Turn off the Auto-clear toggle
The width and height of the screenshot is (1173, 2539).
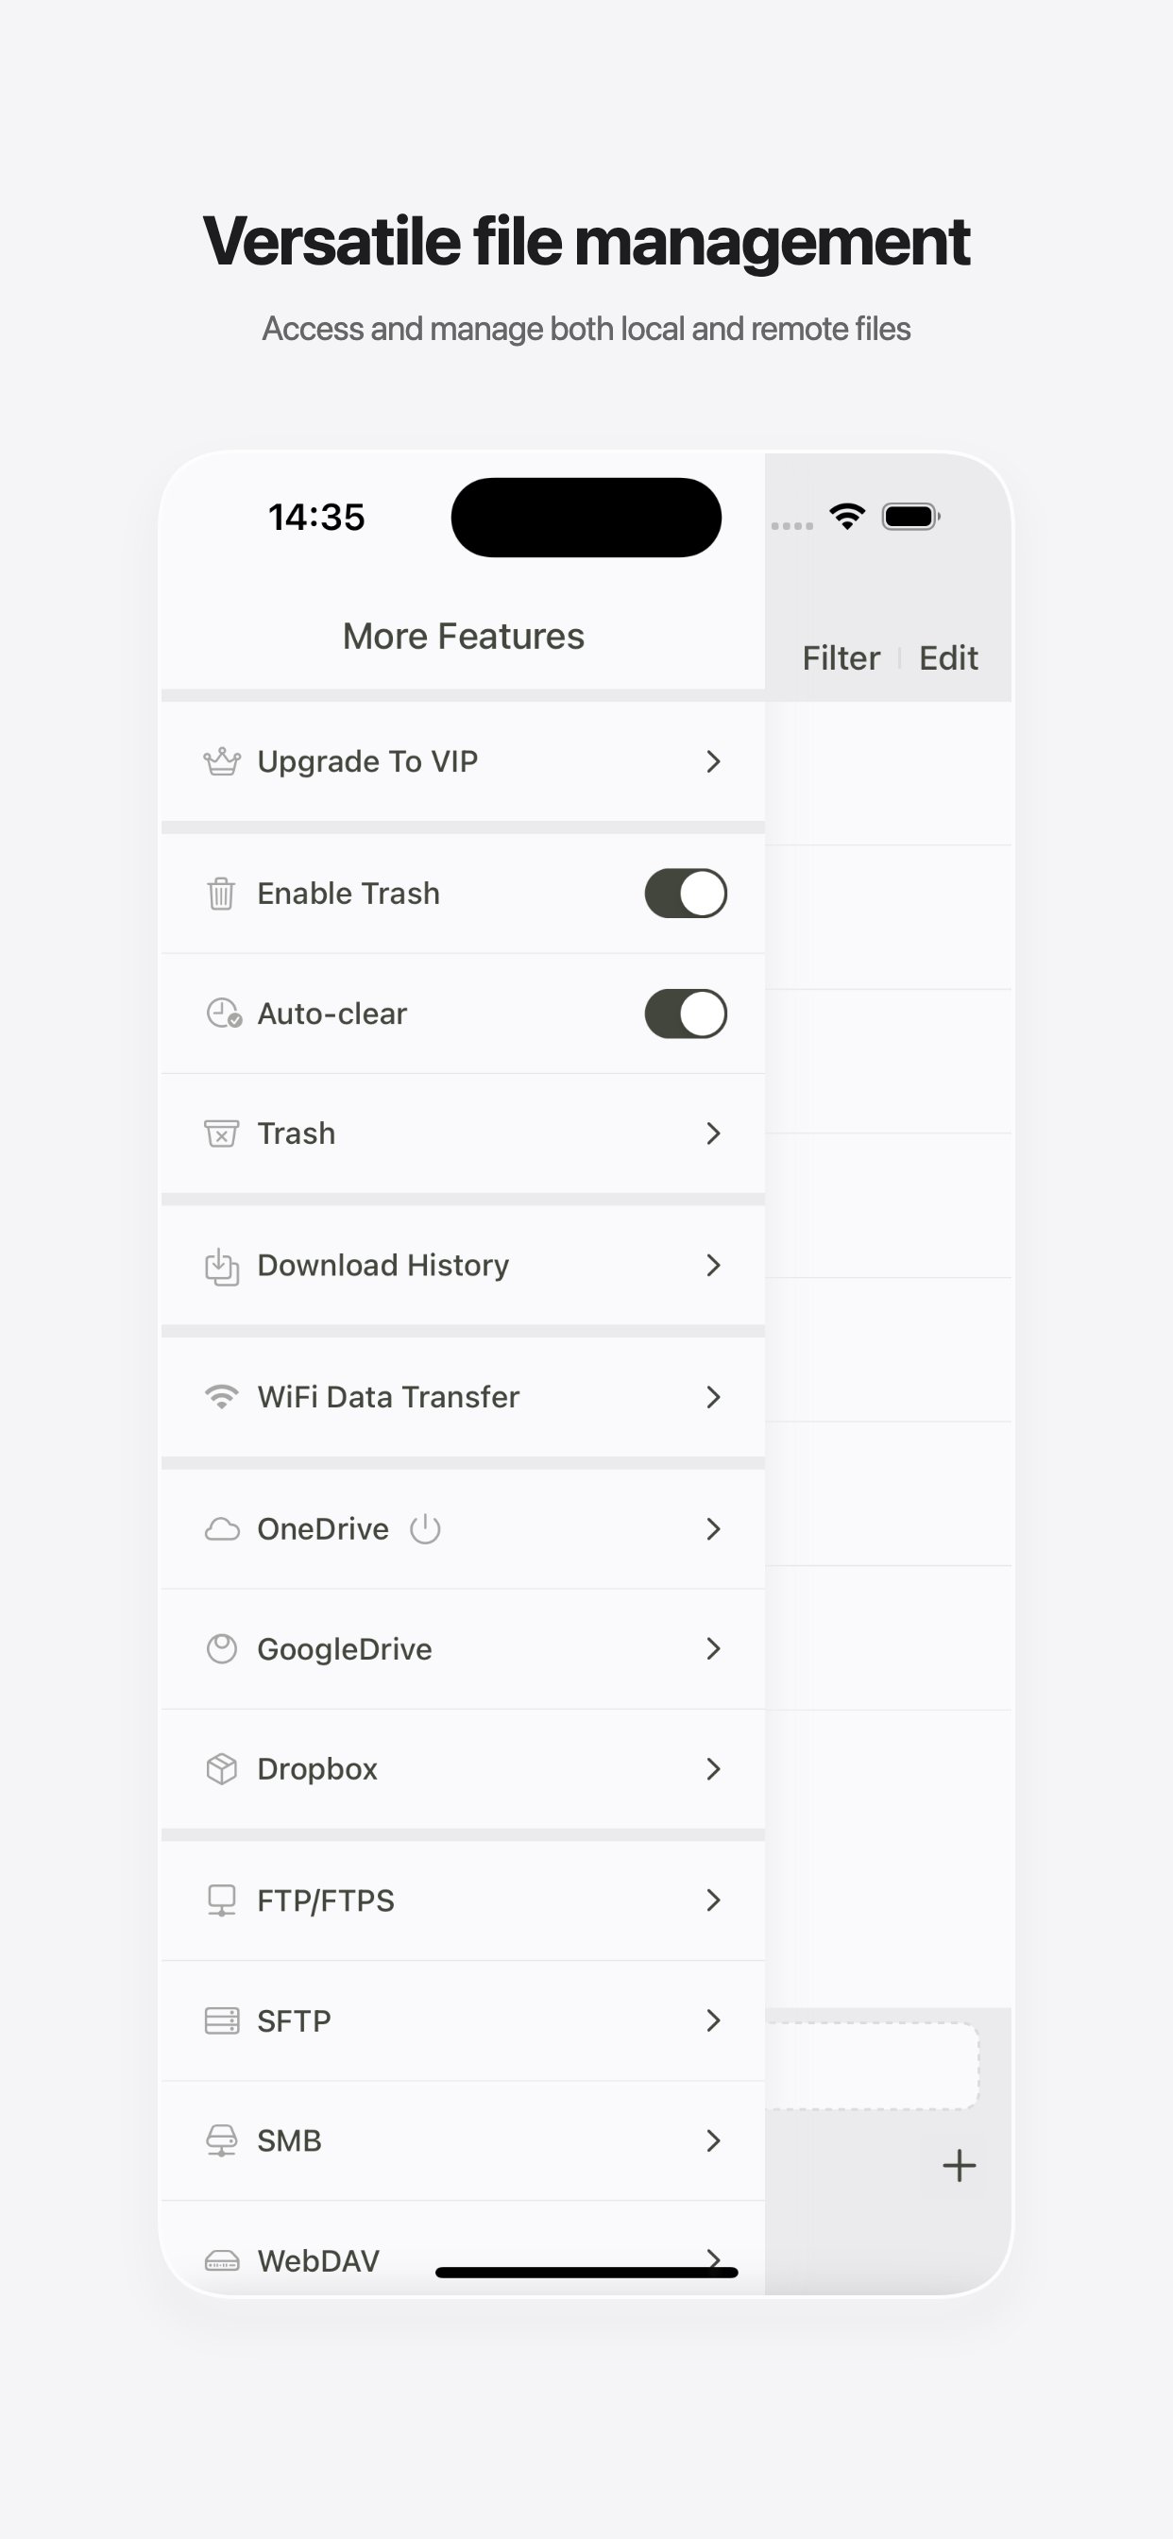tap(686, 1014)
